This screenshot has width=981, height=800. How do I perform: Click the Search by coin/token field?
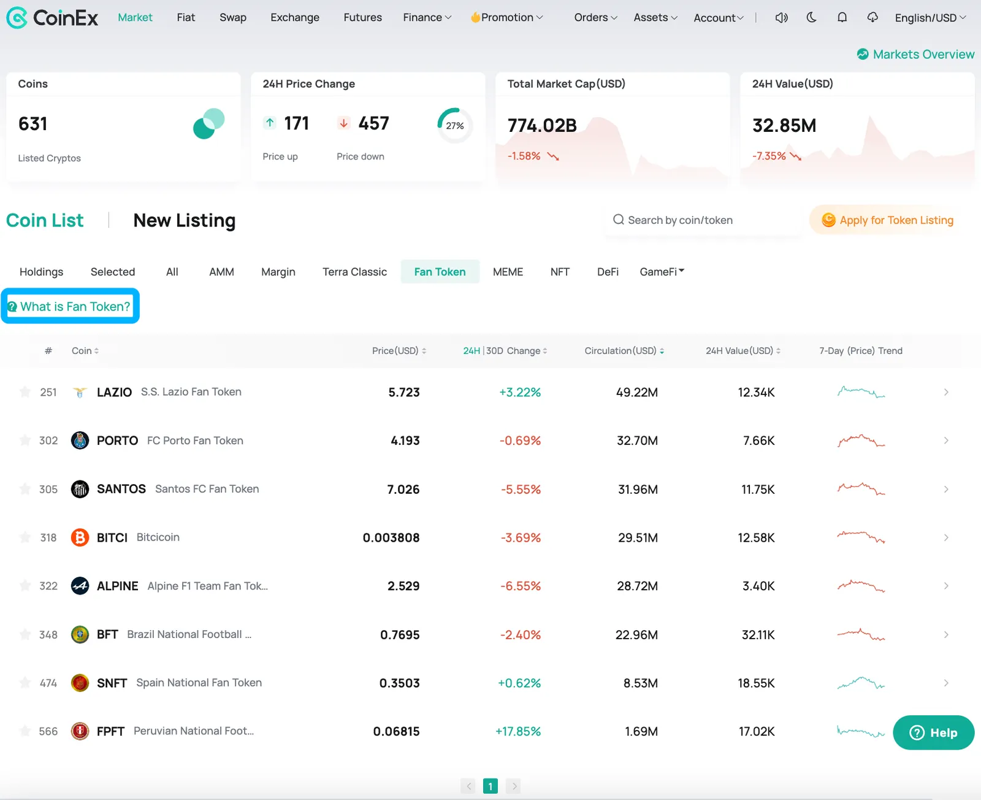click(703, 220)
